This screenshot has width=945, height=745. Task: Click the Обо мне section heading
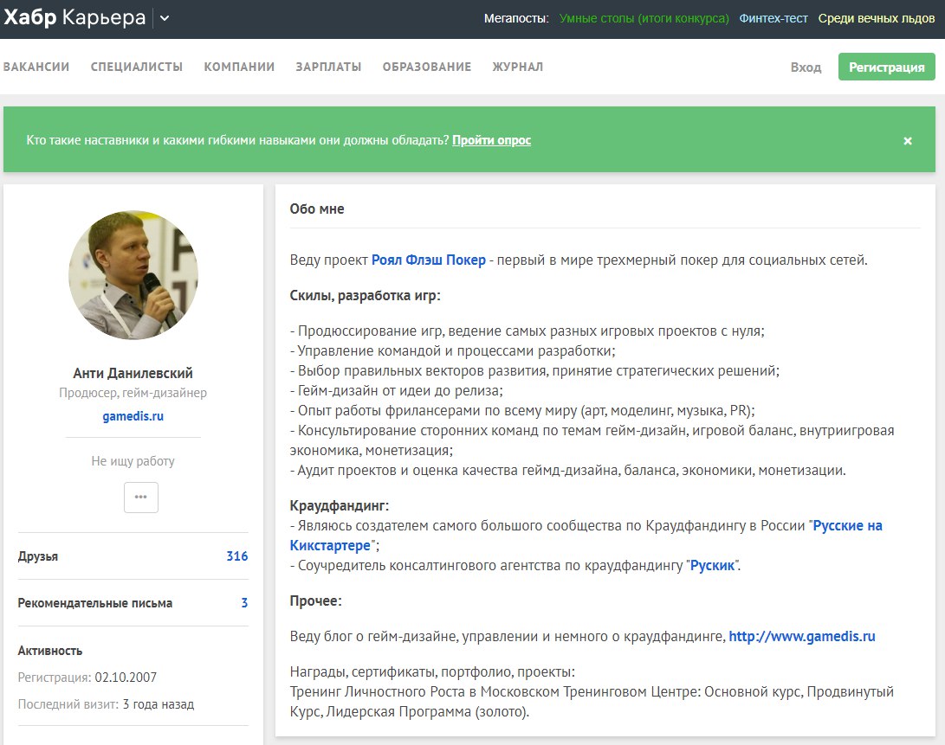[x=317, y=209]
